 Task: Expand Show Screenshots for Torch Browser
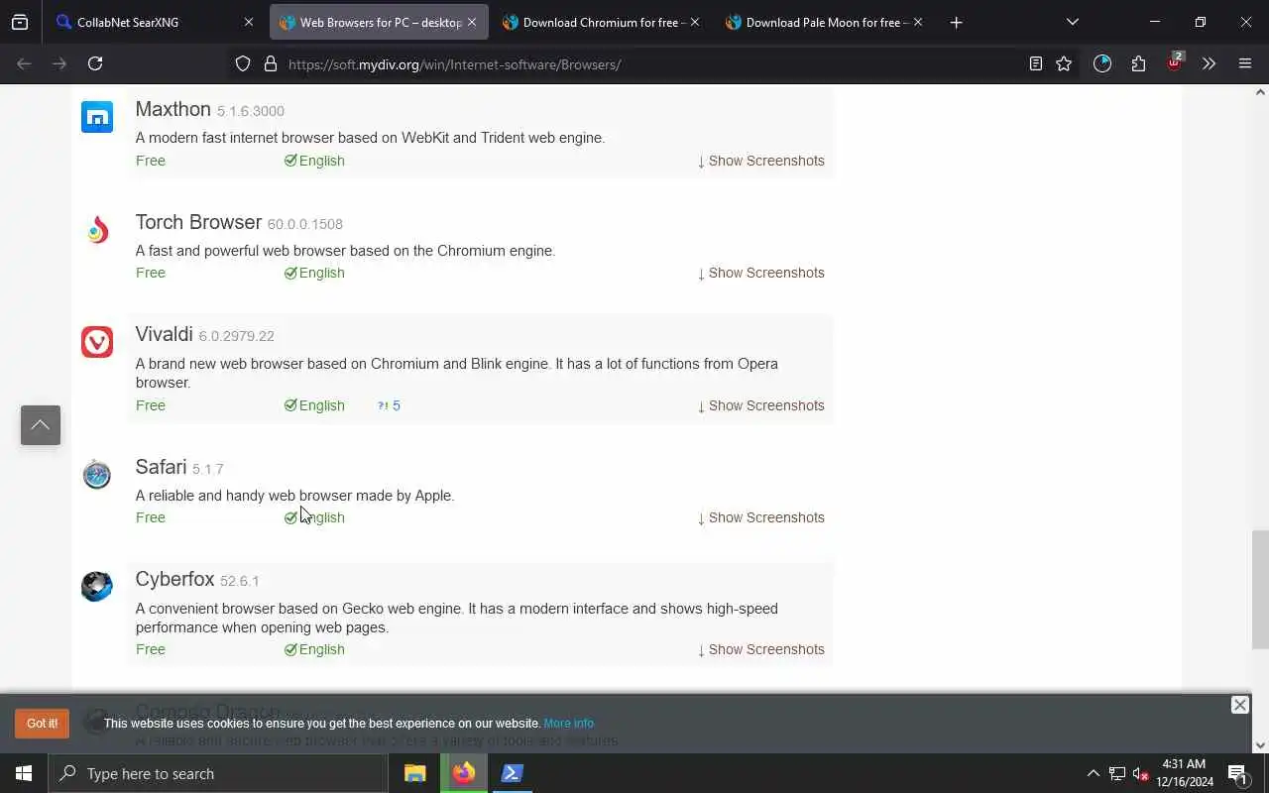(760, 273)
